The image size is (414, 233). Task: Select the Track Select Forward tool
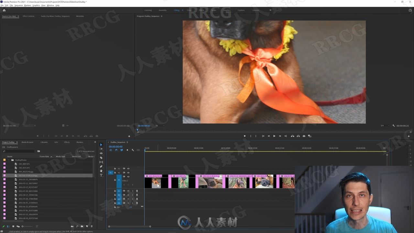pos(101,149)
